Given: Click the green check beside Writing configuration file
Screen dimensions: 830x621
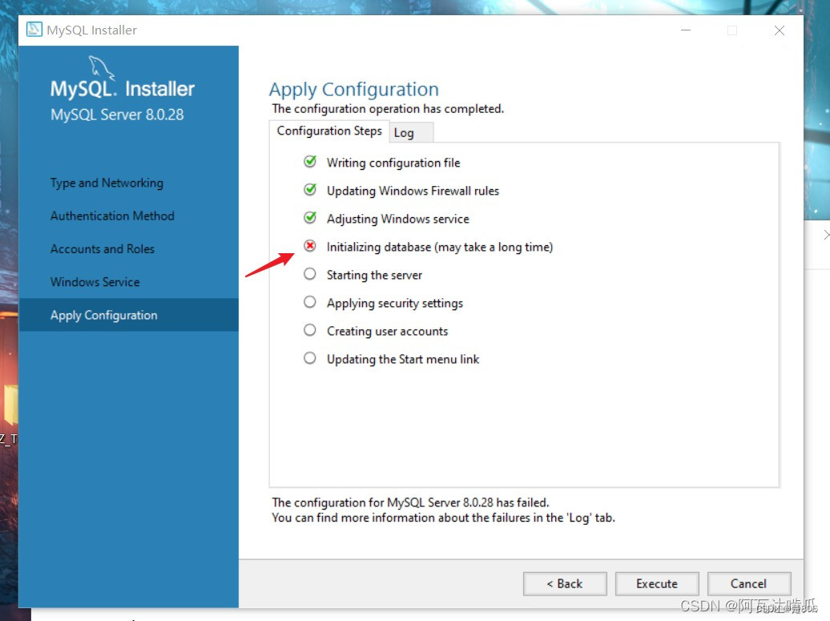Looking at the screenshot, I should click(x=310, y=161).
